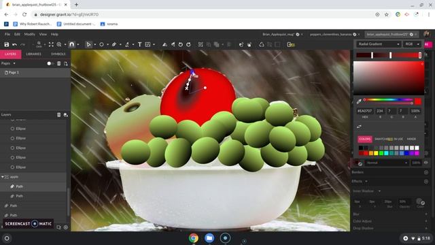Click the Brian_Applequist_mug document tab
Image resolution: width=435 pixels, height=245 pixels.
278,35
